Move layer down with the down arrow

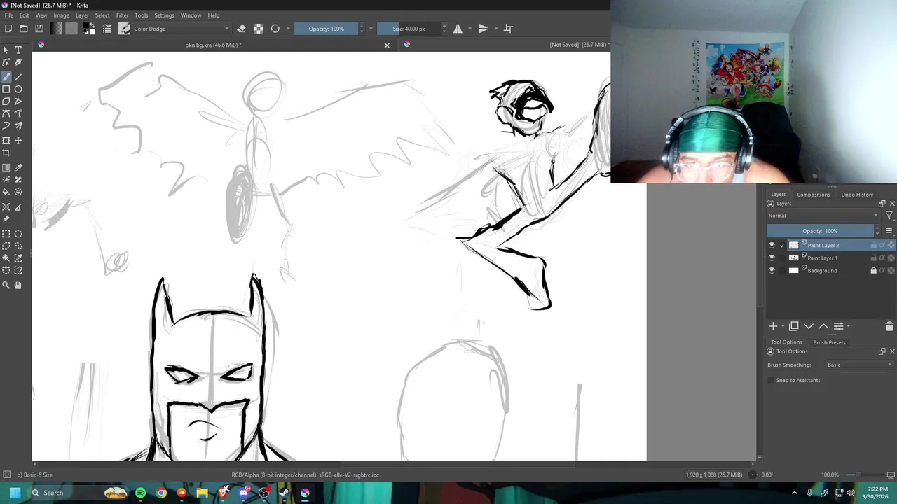809,326
